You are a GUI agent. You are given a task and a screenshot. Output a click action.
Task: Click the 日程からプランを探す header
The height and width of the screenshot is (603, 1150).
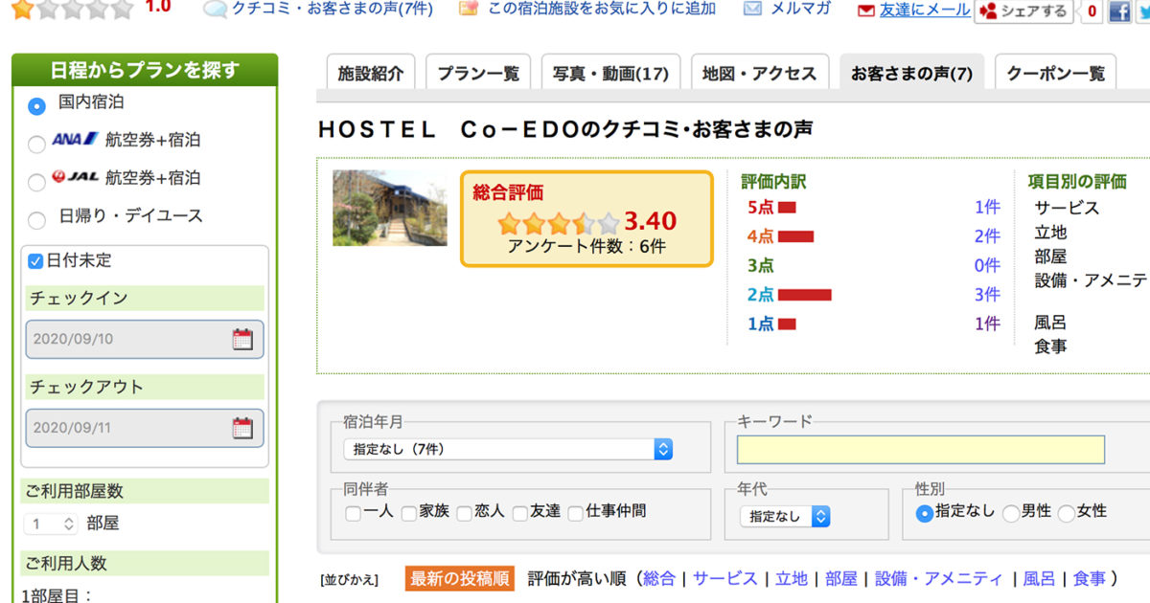tap(145, 70)
